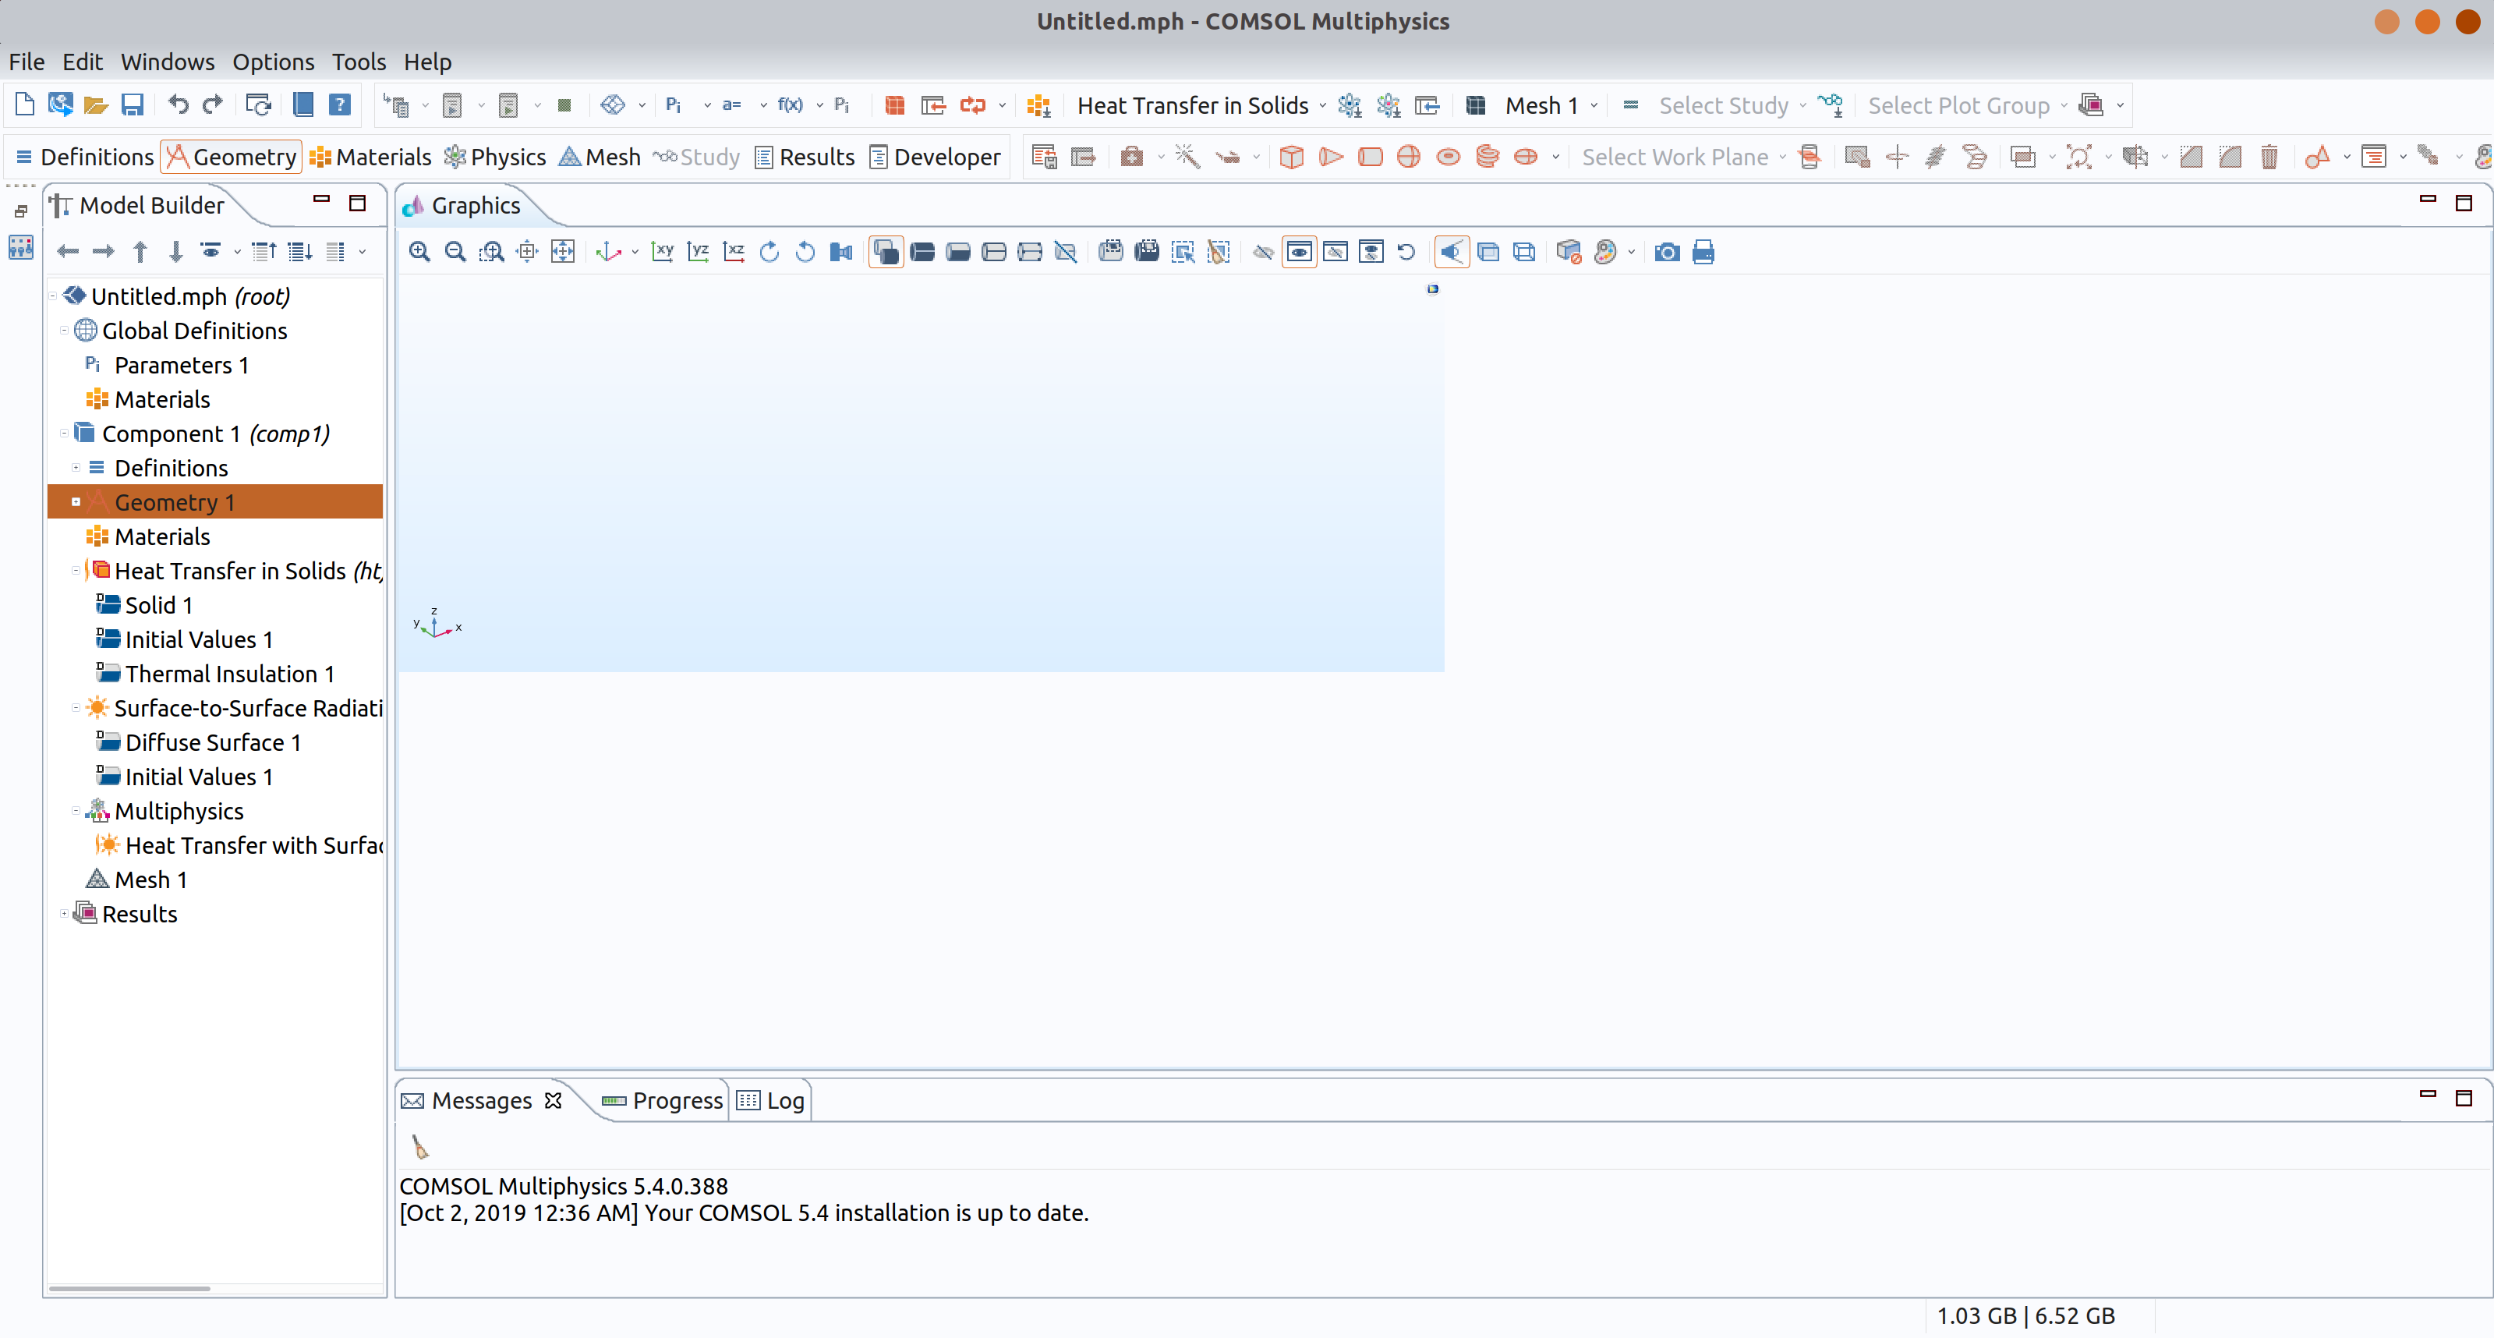The width and height of the screenshot is (2494, 1338).
Task: Open the Materials toolbar button
Action: point(371,157)
